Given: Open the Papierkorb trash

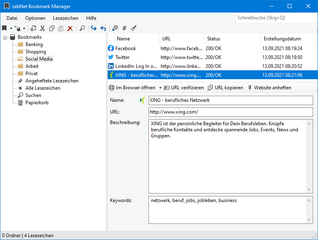Looking at the screenshot, I should 37,103.
